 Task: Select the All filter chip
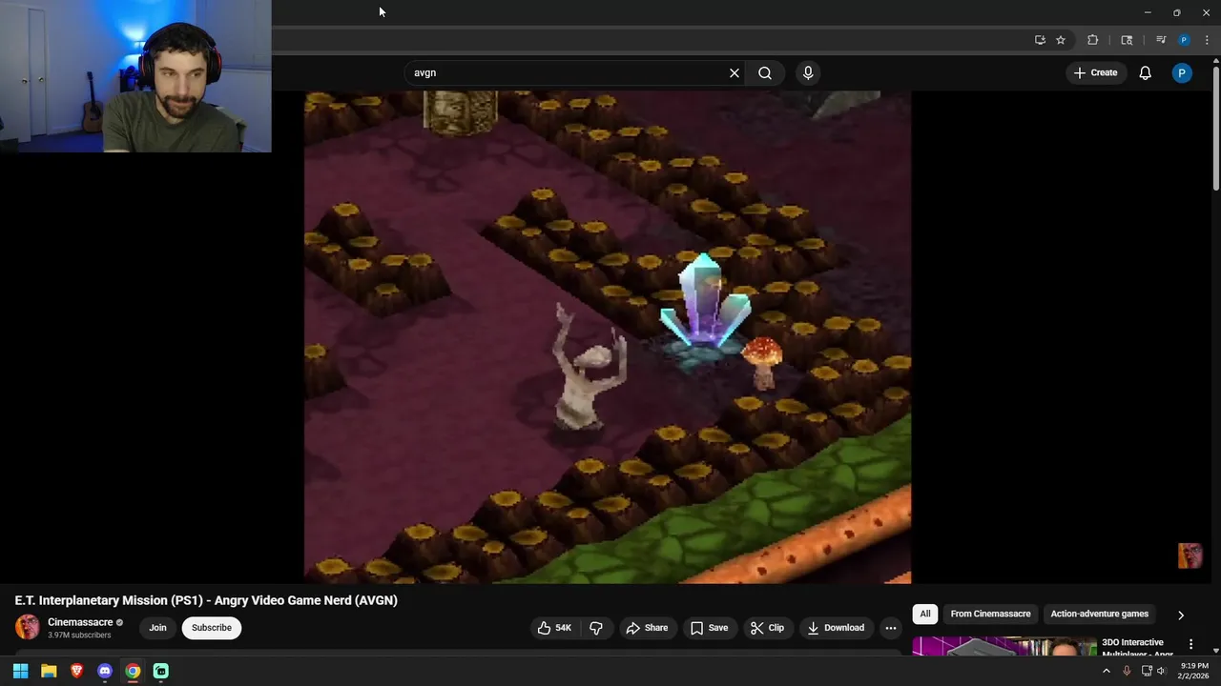925,614
